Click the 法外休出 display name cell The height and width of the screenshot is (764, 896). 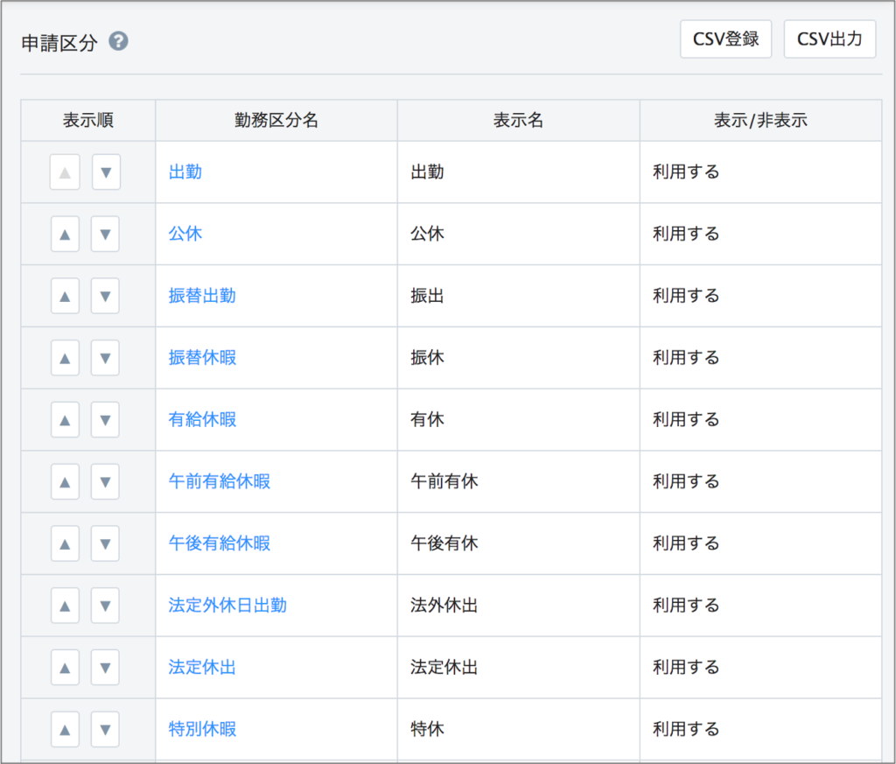coord(518,605)
